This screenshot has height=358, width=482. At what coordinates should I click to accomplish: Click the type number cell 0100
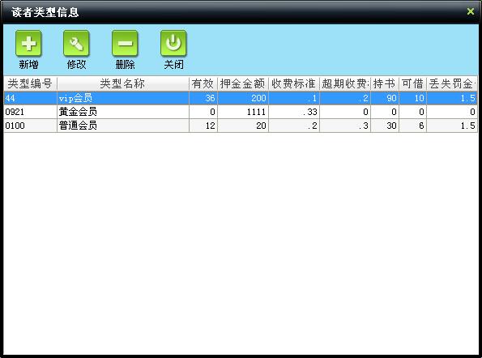30,126
